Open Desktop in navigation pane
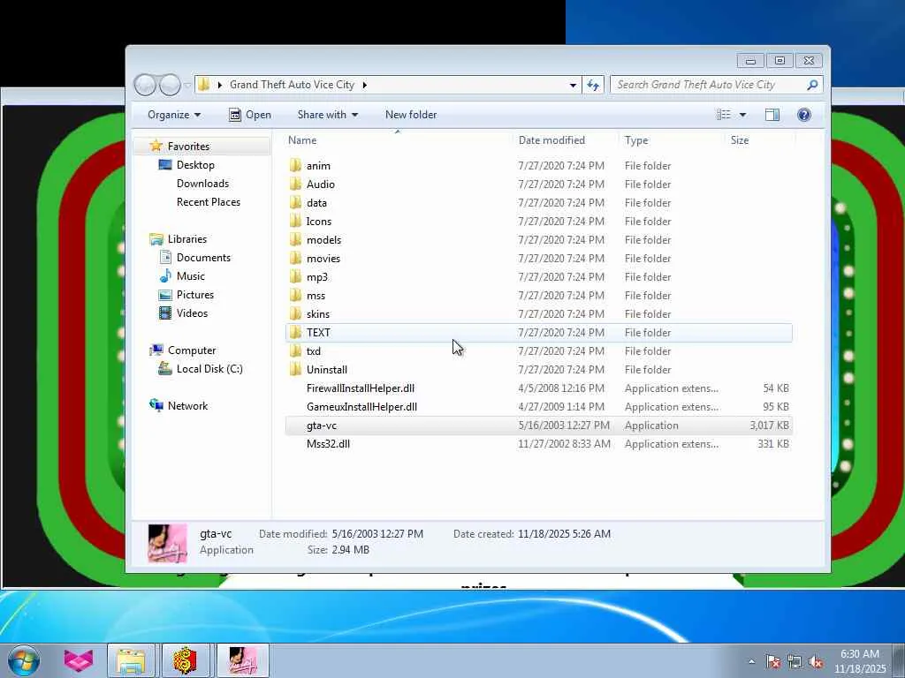The image size is (905, 678). click(x=195, y=165)
